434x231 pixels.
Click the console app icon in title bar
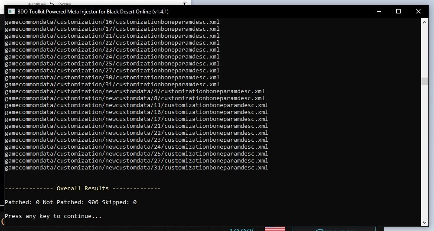click(11, 11)
